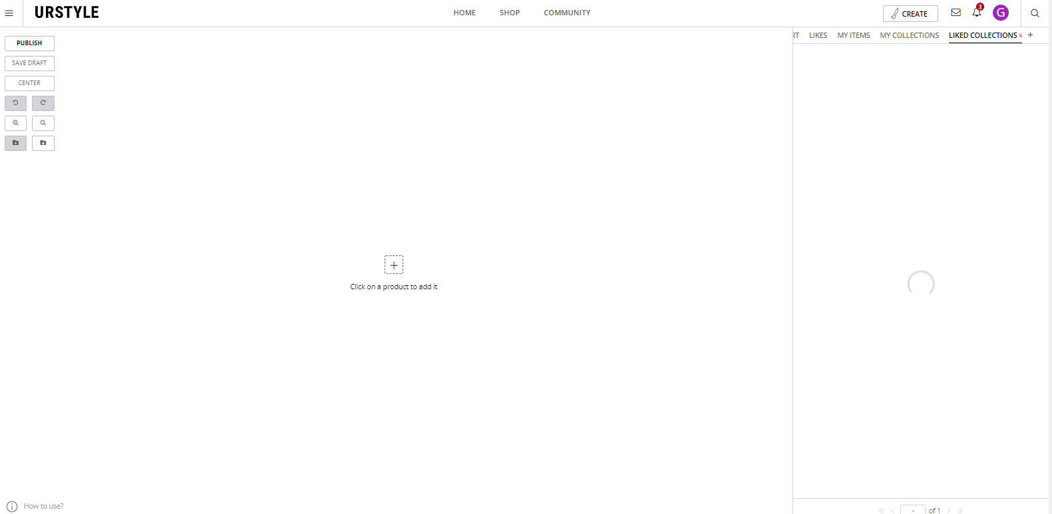This screenshot has width=1052, height=514.
Task: Go to the HOME page
Action: (464, 13)
